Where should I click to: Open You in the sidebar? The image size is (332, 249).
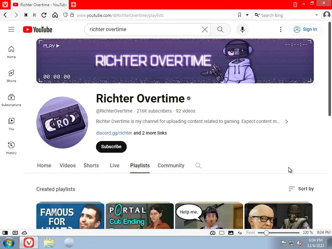click(11, 124)
